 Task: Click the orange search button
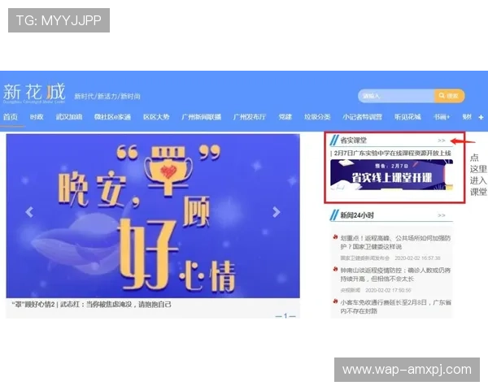tap(449, 96)
